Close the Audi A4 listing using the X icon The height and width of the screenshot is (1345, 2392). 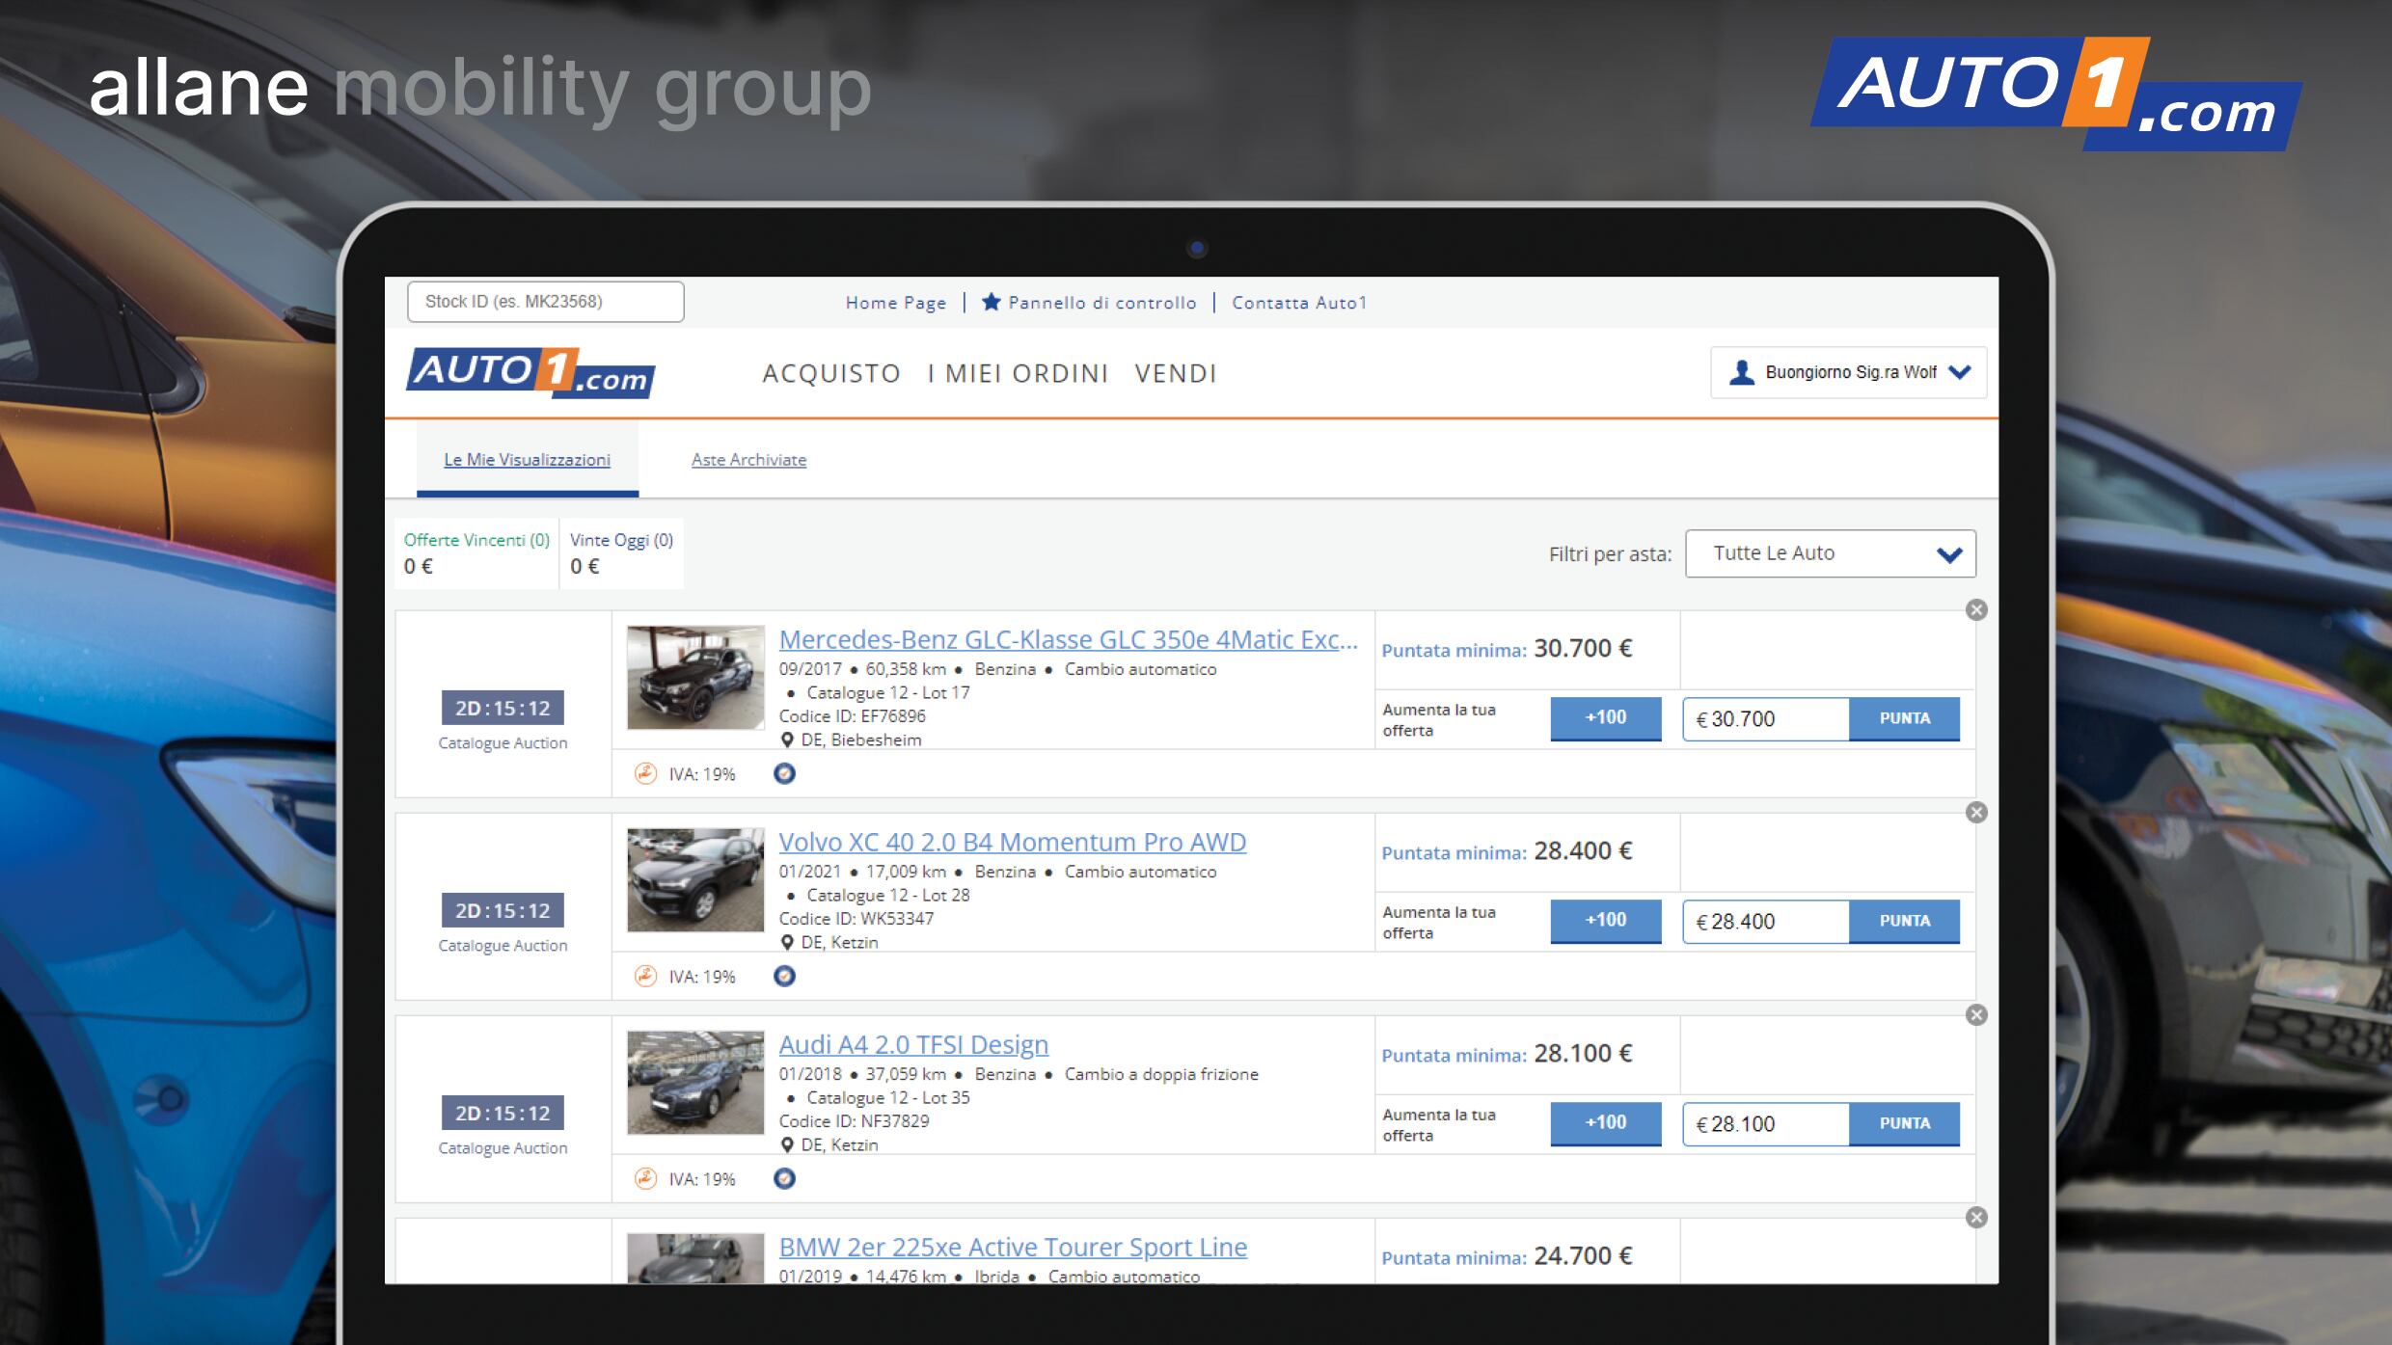point(1976,1014)
